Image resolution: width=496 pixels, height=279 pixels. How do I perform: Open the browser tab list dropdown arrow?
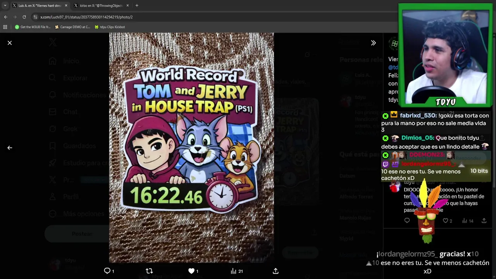pyautogui.click(x=5, y=5)
